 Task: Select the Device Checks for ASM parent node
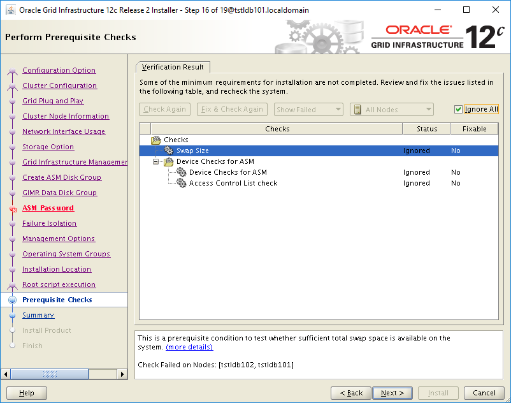(x=215, y=161)
